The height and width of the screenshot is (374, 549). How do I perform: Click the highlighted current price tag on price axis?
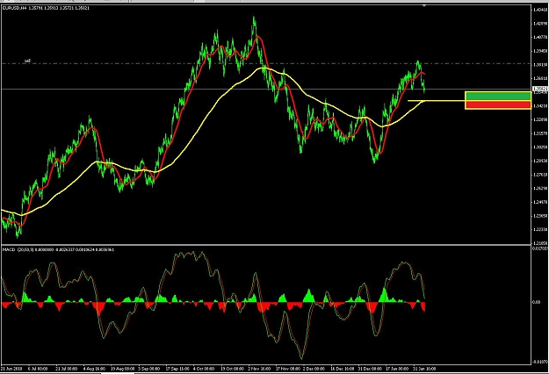[x=539, y=89]
